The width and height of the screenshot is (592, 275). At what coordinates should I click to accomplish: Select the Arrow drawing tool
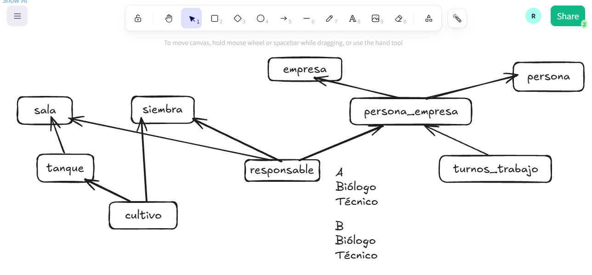pyautogui.click(x=284, y=18)
